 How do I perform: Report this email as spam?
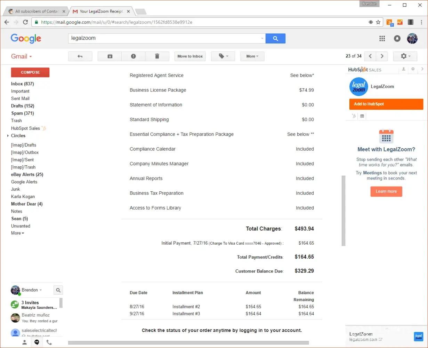point(133,56)
